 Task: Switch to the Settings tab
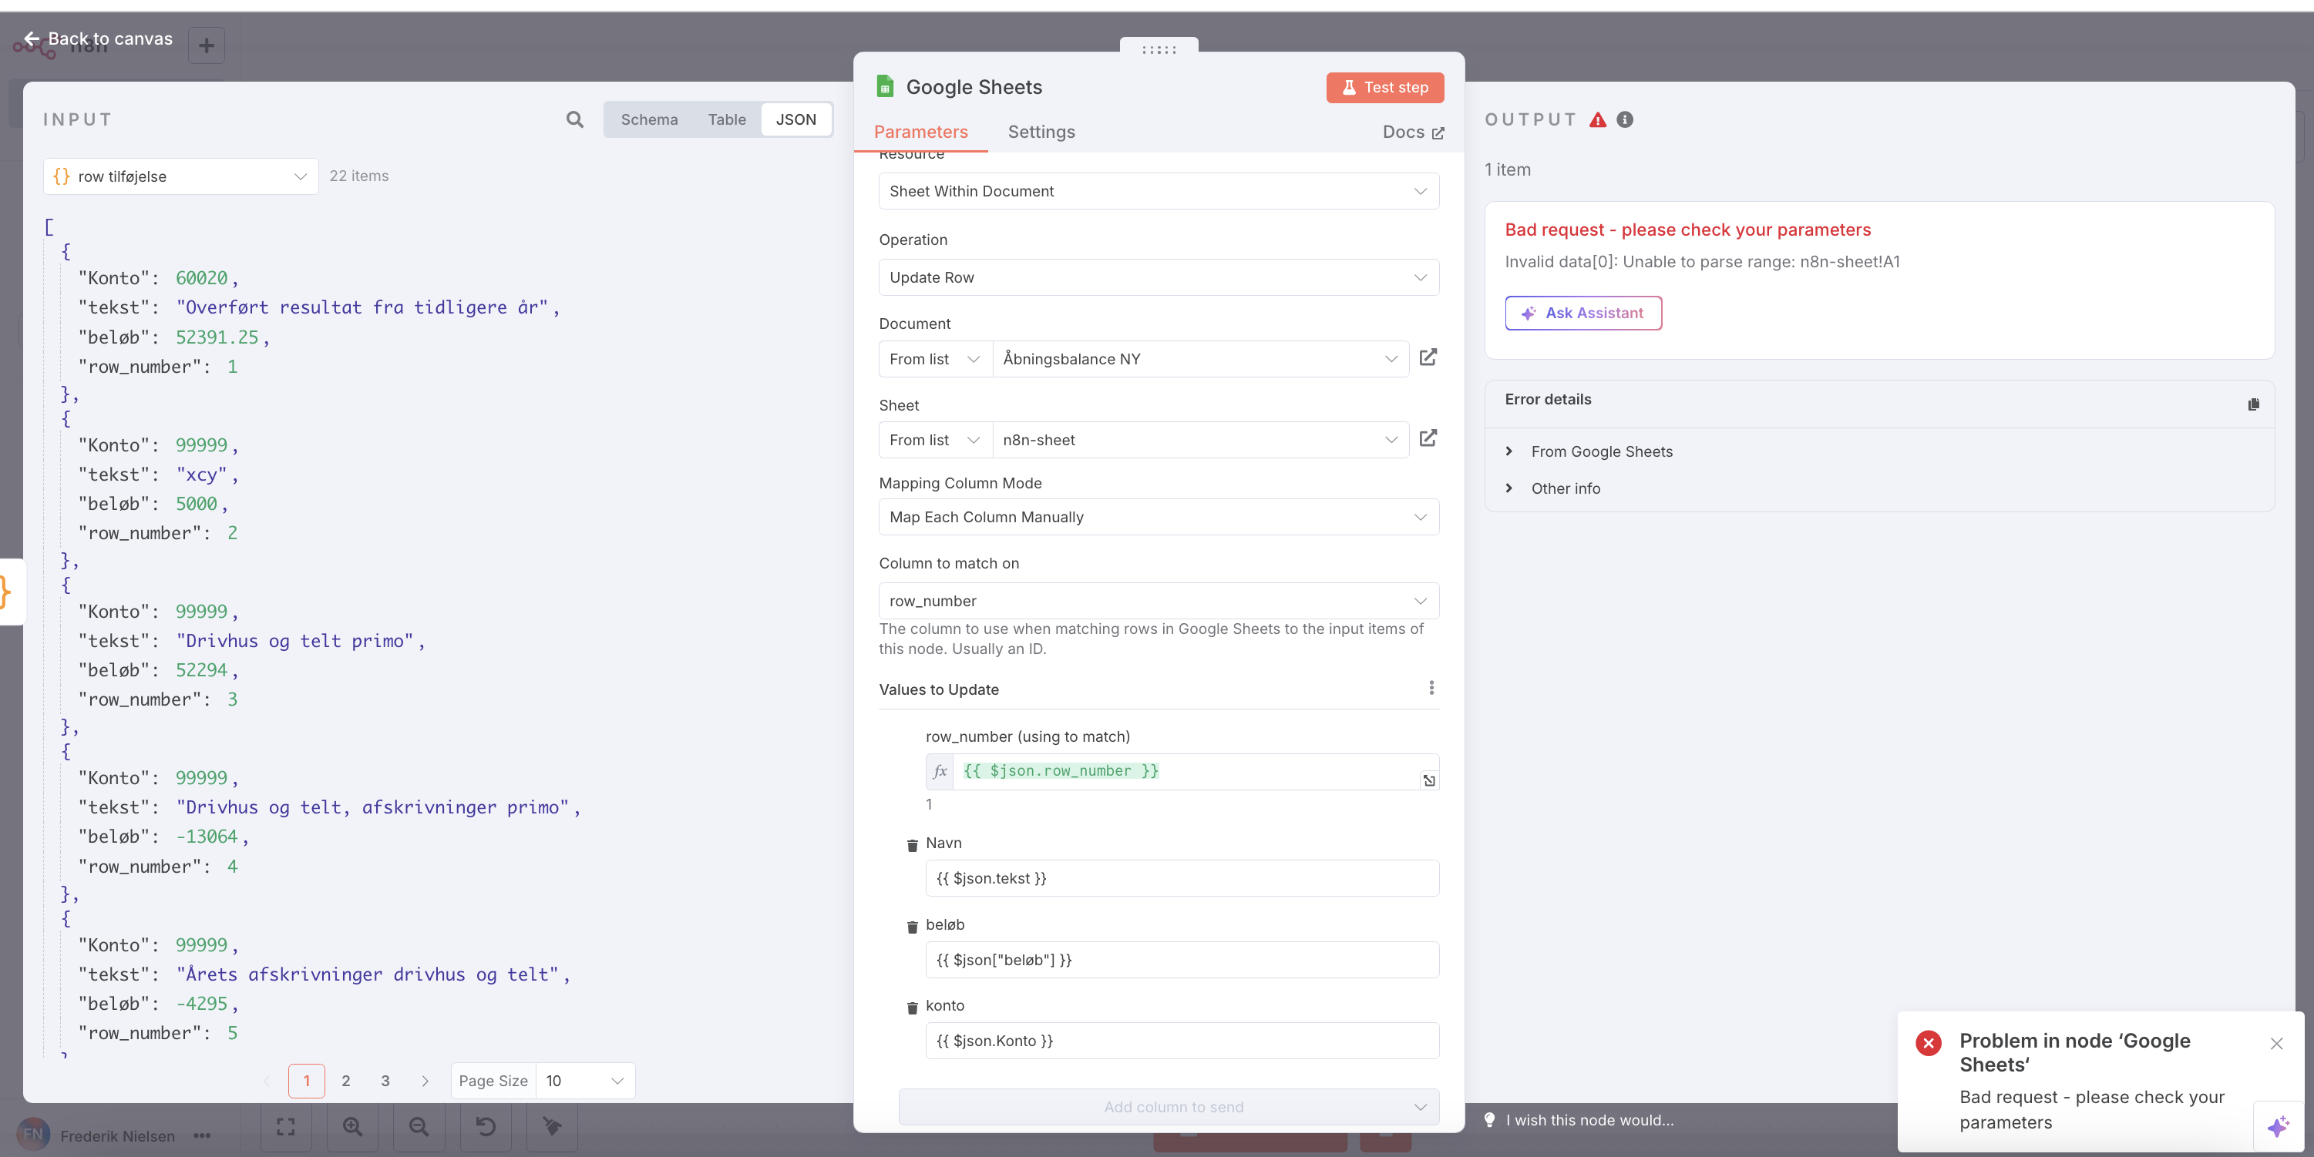click(1041, 132)
